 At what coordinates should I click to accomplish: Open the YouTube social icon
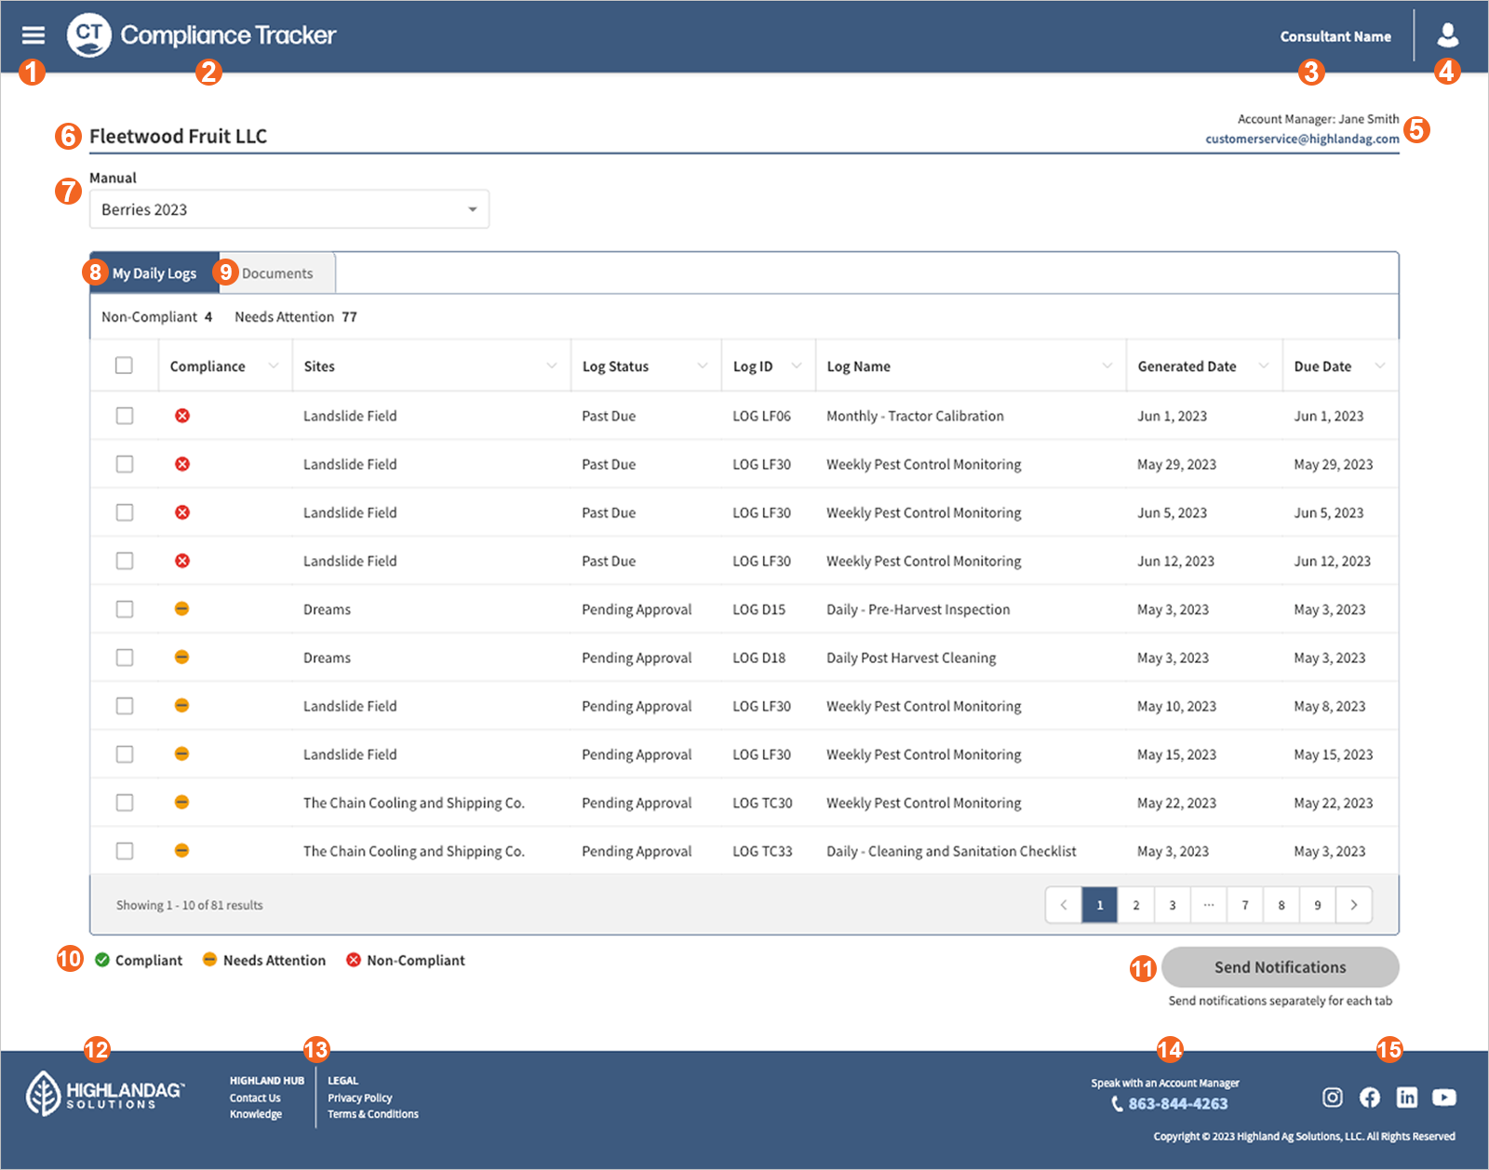pos(1444,1097)
